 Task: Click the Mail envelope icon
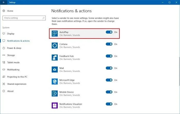(x=55, y=70)
